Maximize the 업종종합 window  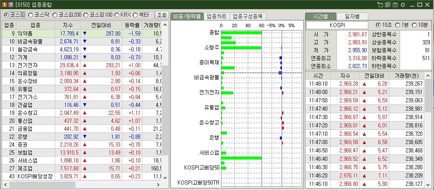tap(420, 5)
